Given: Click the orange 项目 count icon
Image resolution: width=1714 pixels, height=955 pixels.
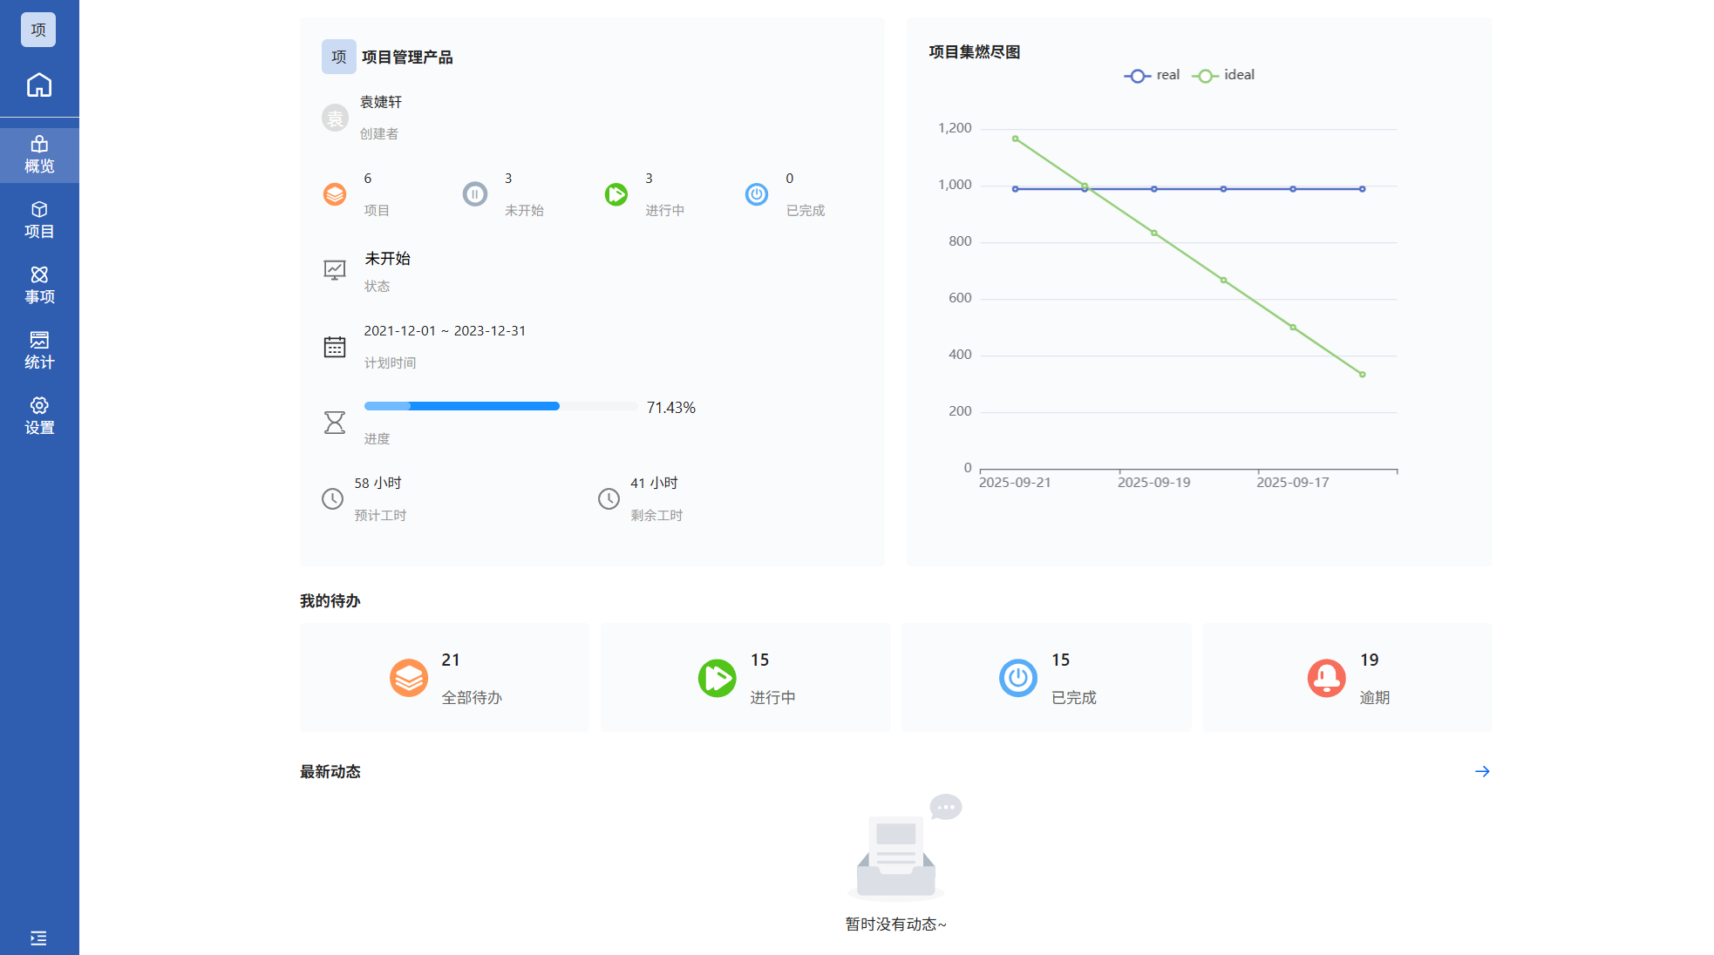Looking at the screenshot, I should click(335, 194).
